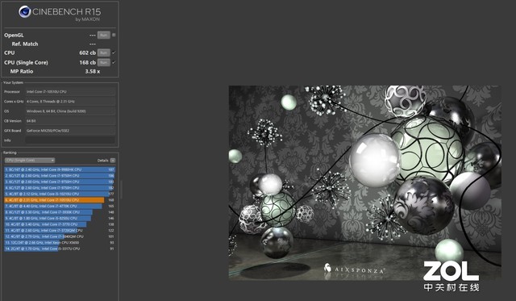The image size is (516, 301).
Task: Select ranking entry 10, Core i7-3770
Action: (x=60, y=224)
